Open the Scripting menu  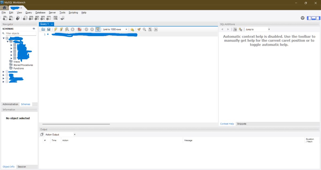(x=73, y=13)
